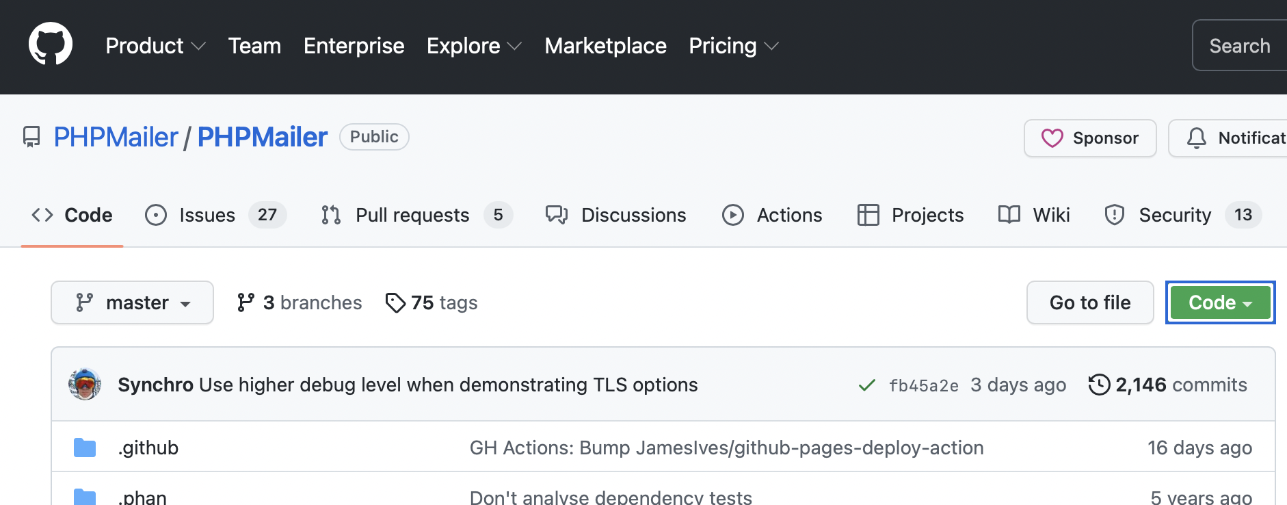The height and width of the screenshot is (505, 1287).
Task: Open 'GH Actions: Bump JamesIves' commit message
Action: click(x=727, y=448)
